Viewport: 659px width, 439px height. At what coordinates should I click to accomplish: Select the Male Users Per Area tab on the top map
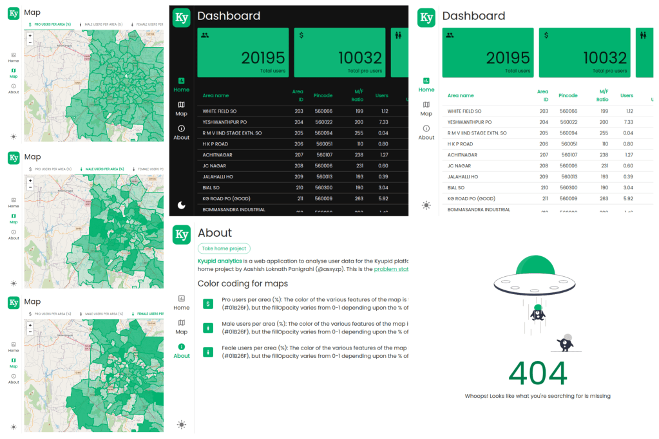point(103,24)
